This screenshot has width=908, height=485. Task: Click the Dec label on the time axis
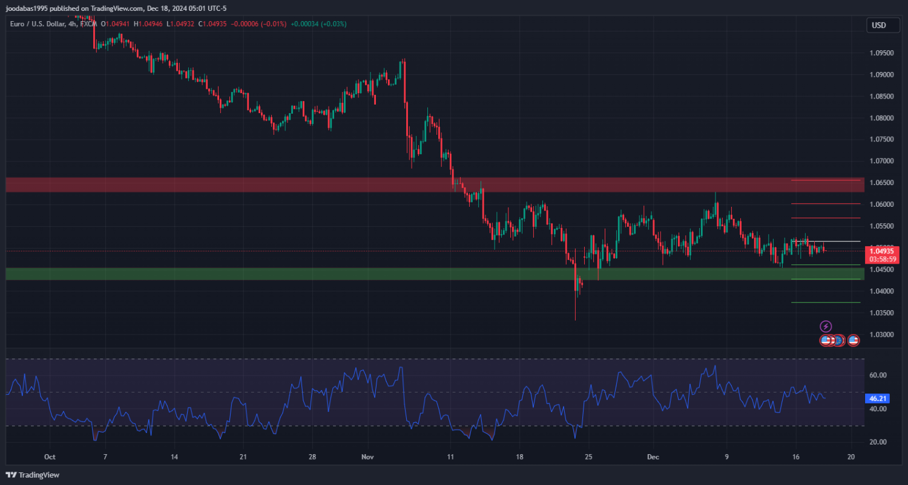(651, 457)
